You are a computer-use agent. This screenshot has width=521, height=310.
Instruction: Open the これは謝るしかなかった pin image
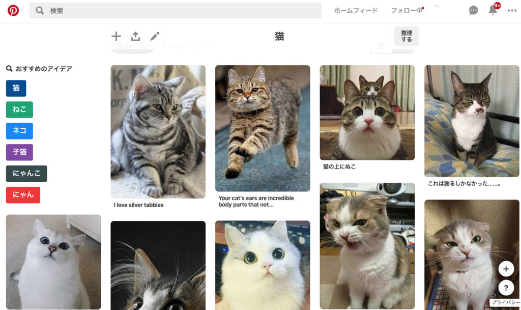(x=472, y=121)
